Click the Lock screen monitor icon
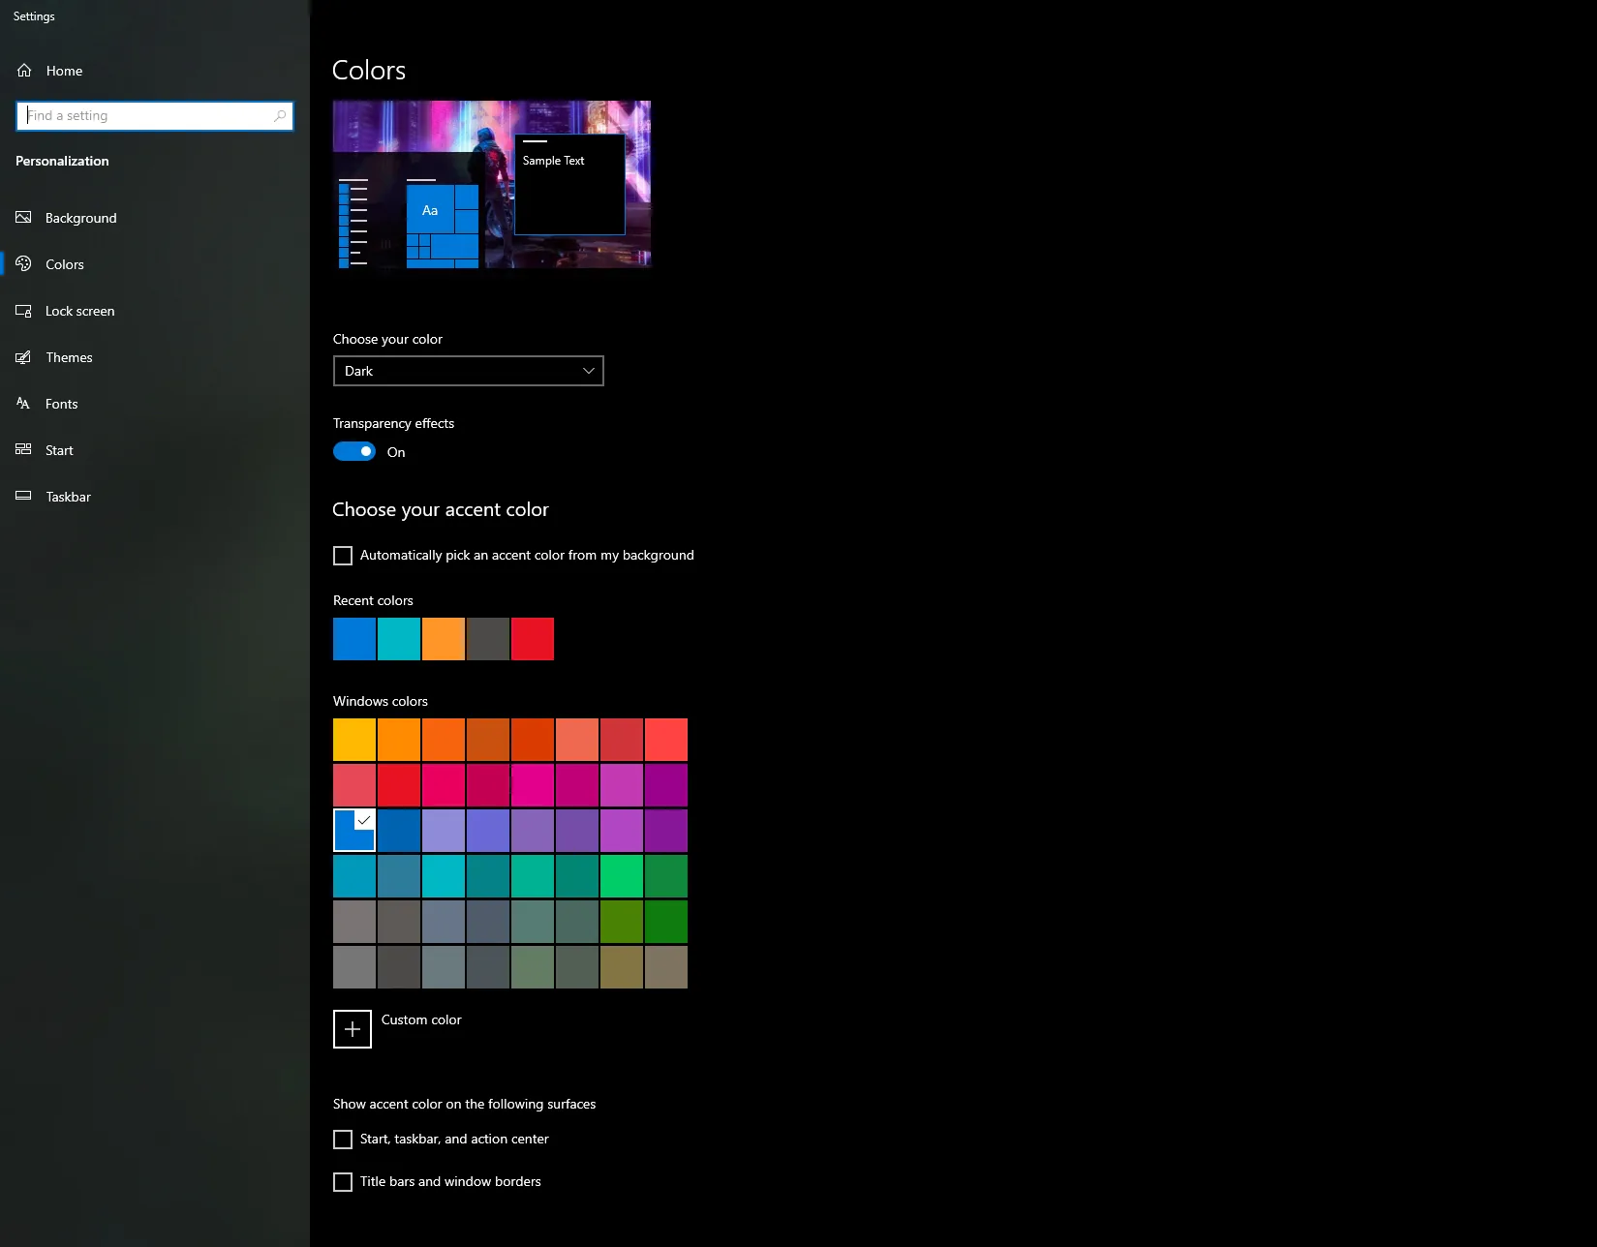Viewport: 1597px width, 1247px height. pos(23,311)
